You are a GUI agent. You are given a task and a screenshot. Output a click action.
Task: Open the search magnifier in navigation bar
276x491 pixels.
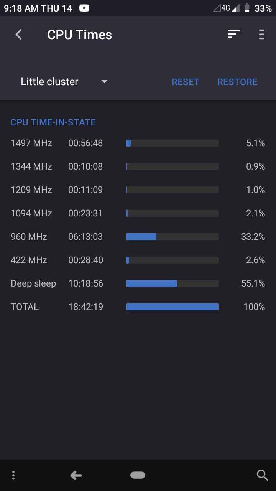[262, 476]
